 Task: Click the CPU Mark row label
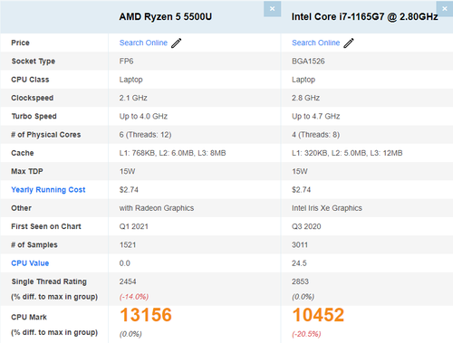pos(29,317)
